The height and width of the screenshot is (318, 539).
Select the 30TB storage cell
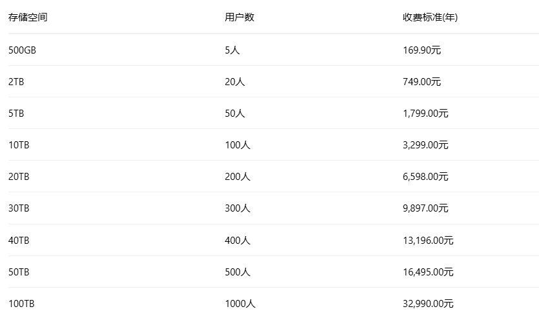(19, 208)
